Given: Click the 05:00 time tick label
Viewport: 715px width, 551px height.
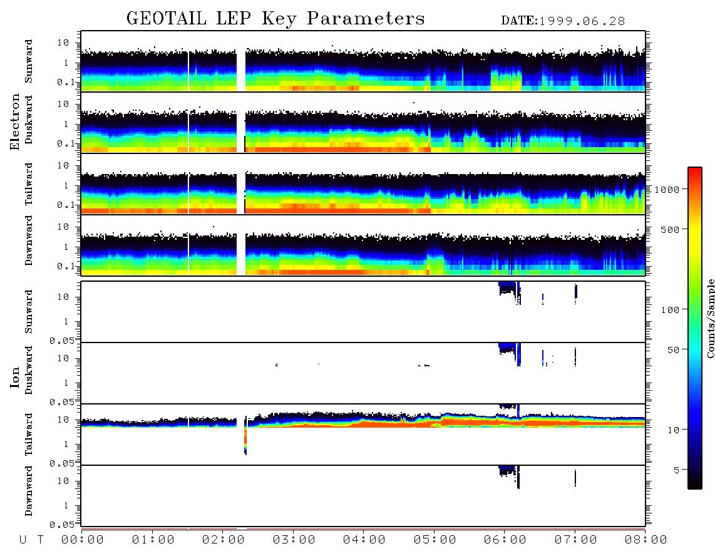Looking at the screenshot, I should click(x=435, y=540).
